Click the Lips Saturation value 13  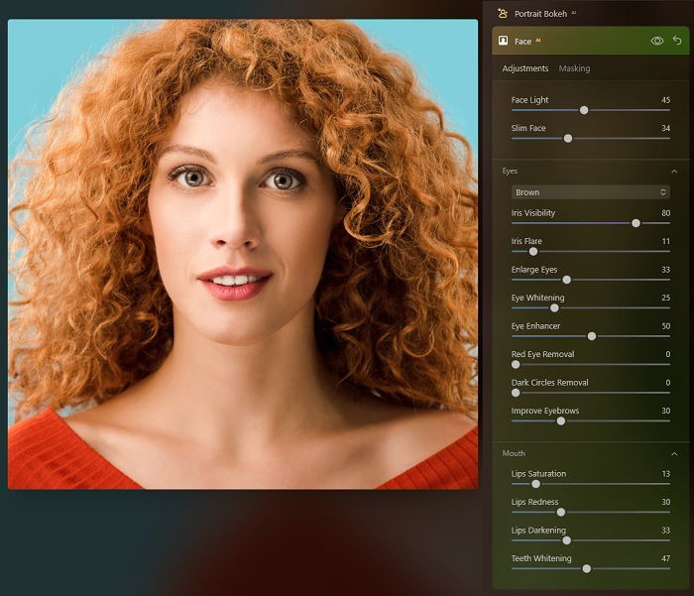665,474
